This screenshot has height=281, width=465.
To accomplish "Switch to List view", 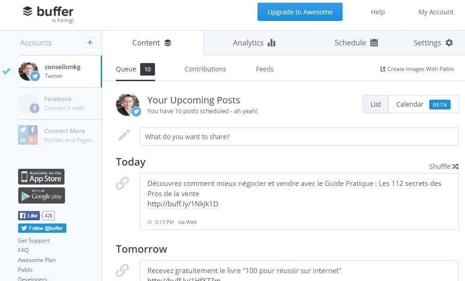I will 376,104.
